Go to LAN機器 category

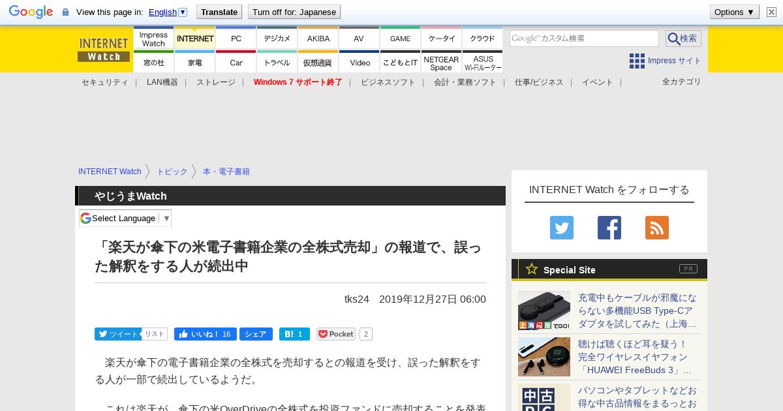[x=162, y=82]
